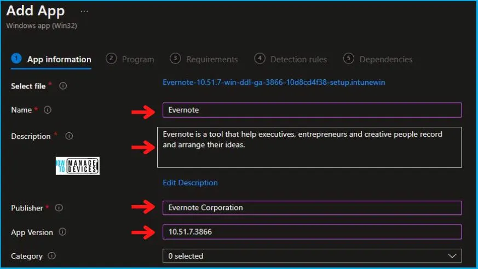This screenshot has height=269, width=478.
Task: Open the Evernote setup.intunewin file link
Action: 274,83
